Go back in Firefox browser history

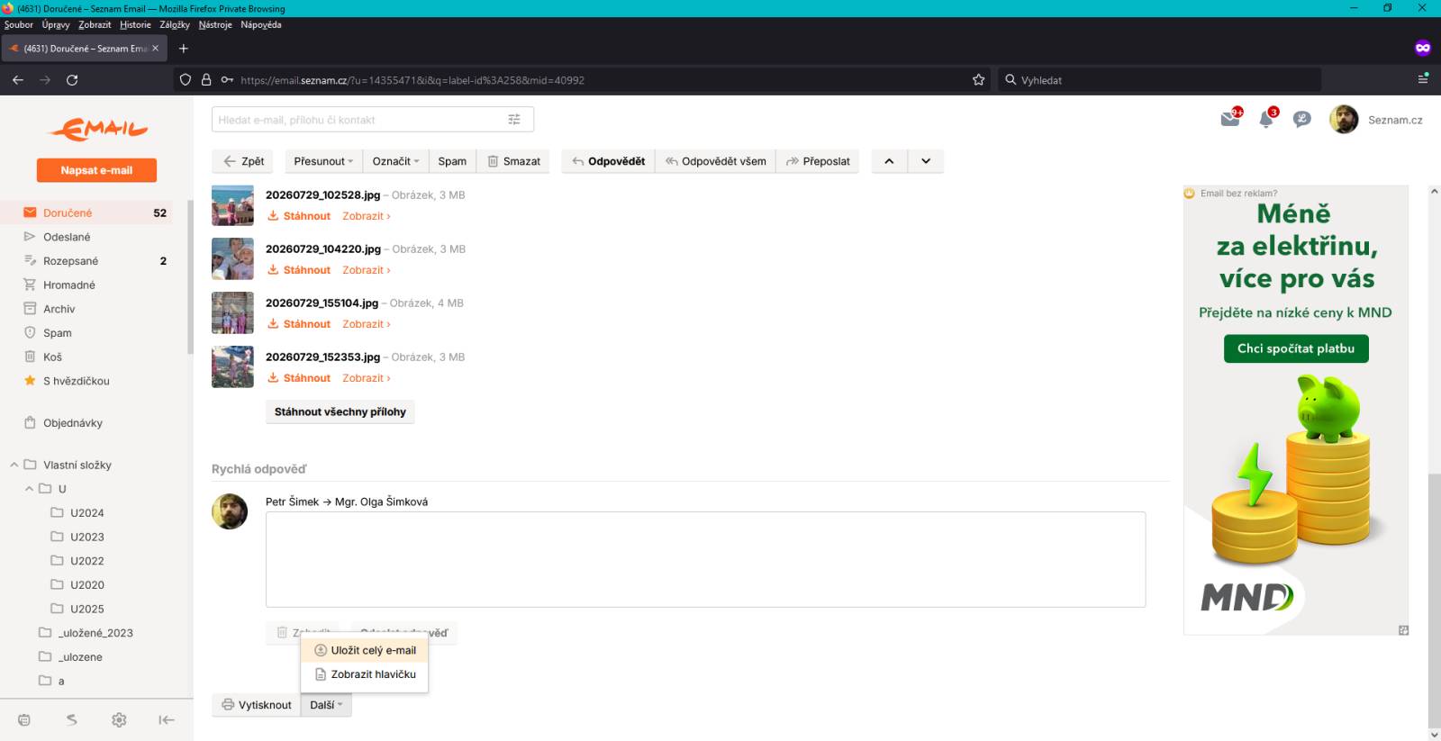click(18, 80)
